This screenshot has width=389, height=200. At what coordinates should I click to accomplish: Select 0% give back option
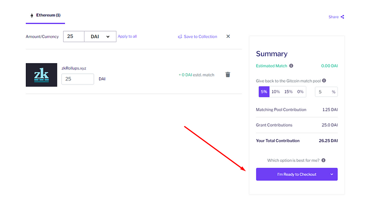pos(300,92)
